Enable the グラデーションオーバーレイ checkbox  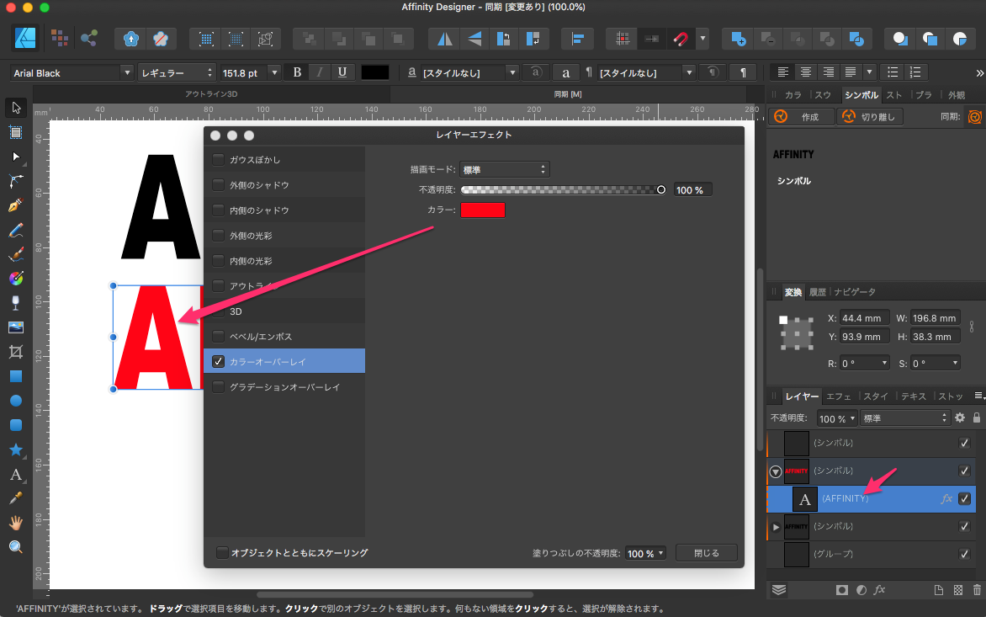(218, 386)
